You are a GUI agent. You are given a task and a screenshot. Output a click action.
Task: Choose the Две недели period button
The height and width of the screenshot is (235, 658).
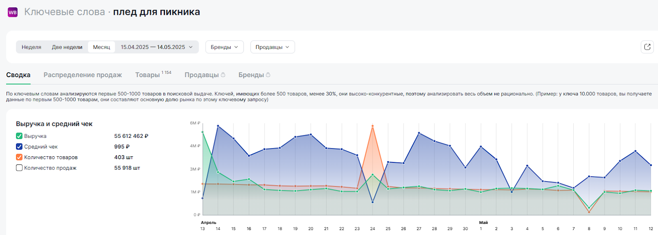click(67, 47)
